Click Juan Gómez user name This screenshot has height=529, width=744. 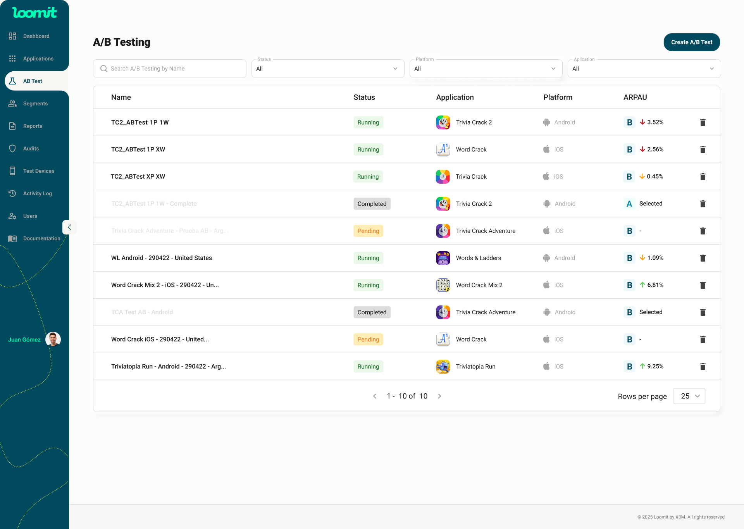[x=24, y=339]
